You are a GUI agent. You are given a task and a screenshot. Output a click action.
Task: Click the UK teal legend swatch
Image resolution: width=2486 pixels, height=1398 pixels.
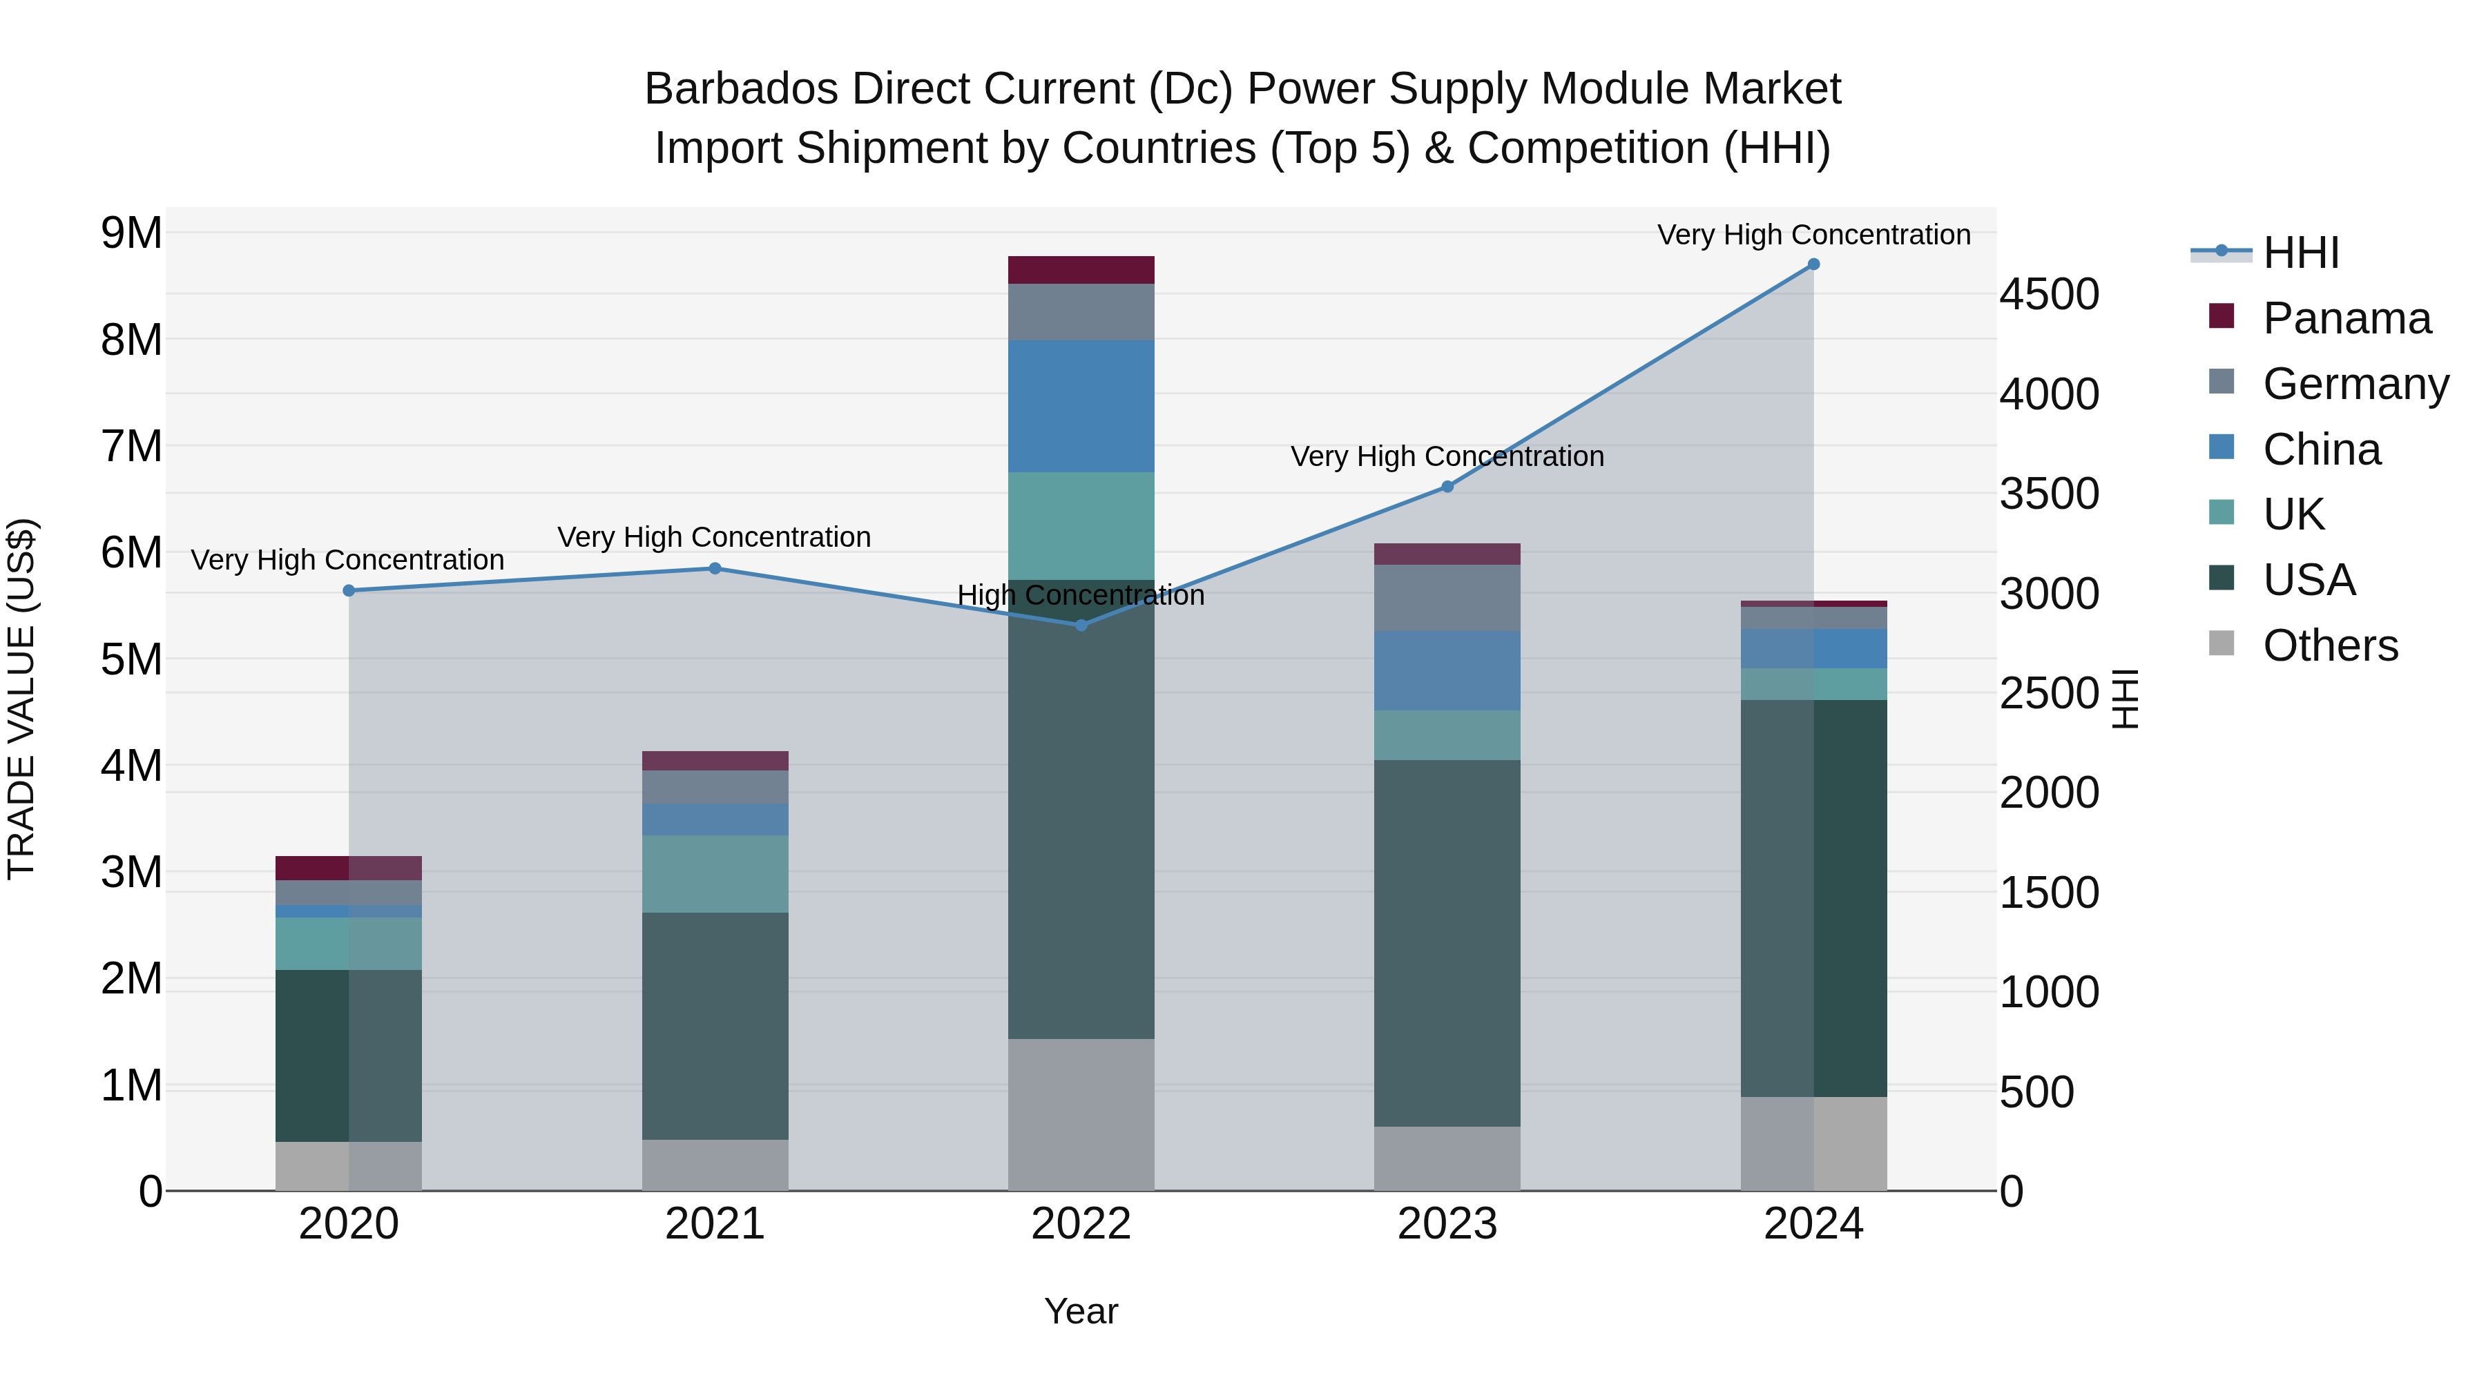pos(2221,512)
